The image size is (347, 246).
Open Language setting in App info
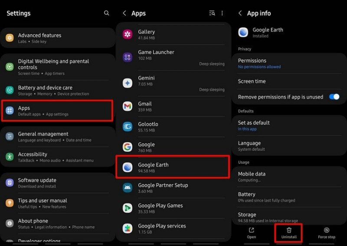(289, 146)
